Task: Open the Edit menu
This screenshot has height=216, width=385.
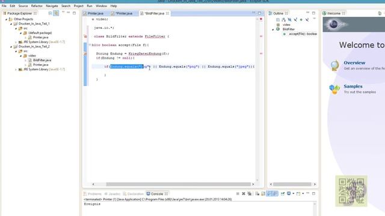Action: coord(12,5)
